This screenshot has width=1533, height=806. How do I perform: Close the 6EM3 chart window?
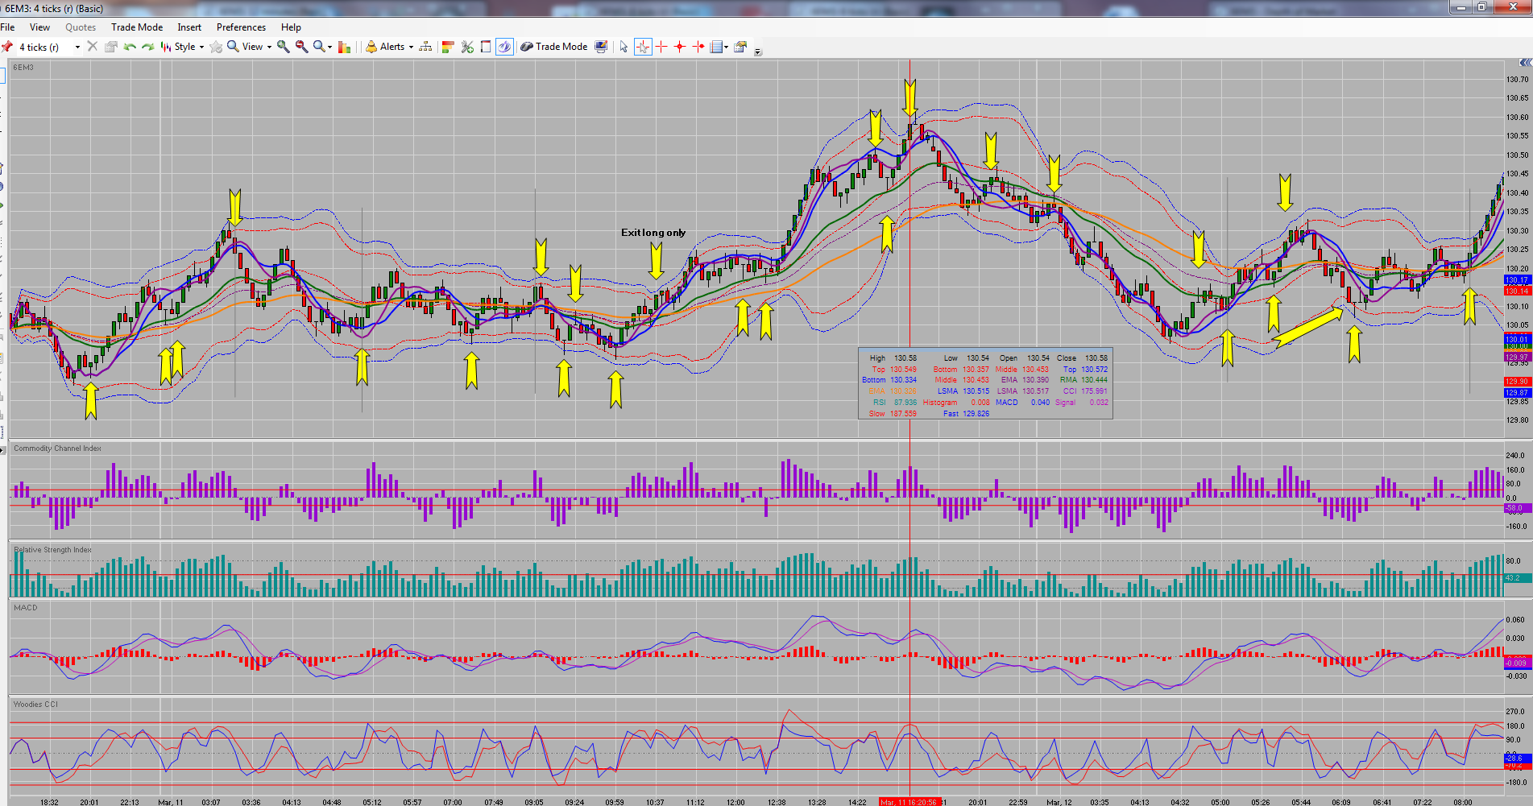pos(1512,7)
